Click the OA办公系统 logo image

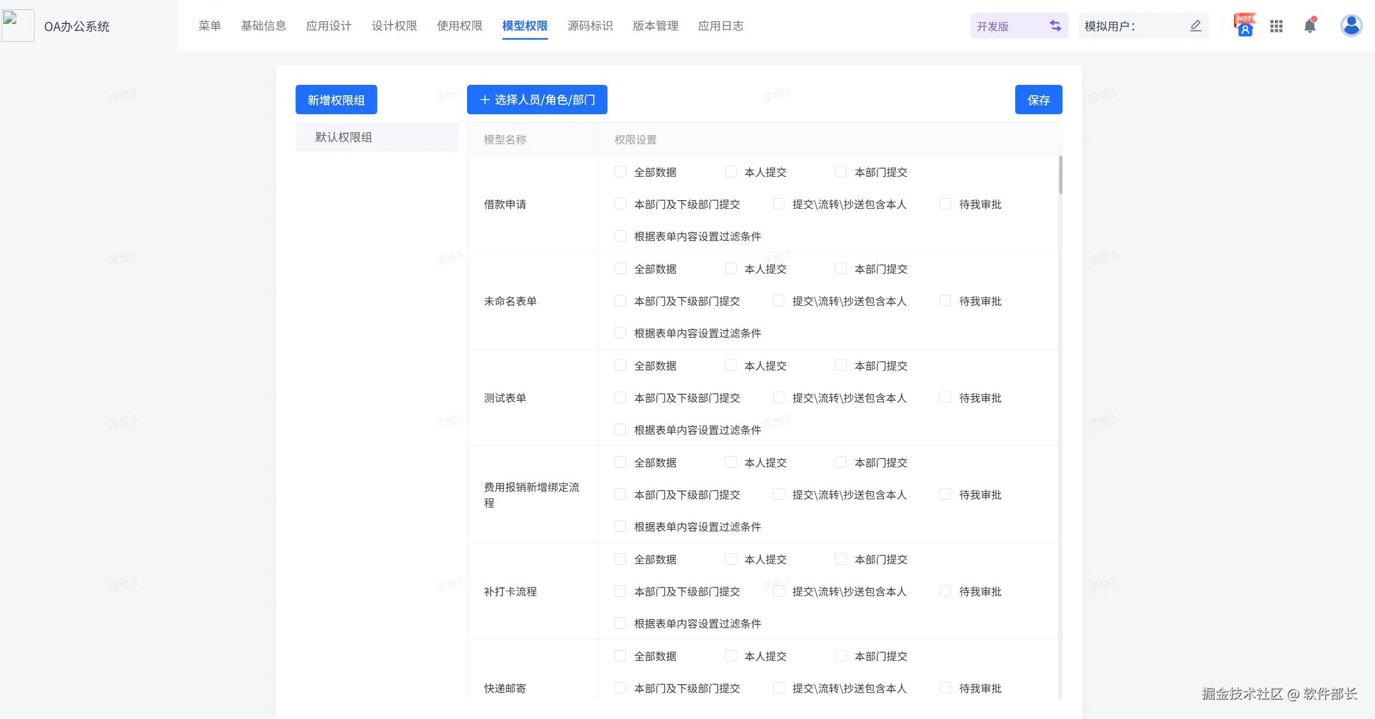18,25
